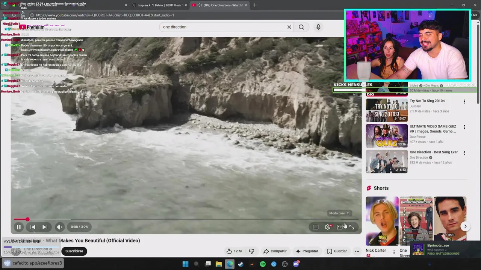The width and height of the screenshot is (481, 270).
Task: Subscribe using the Suscribirse button
Action: pos(74,251)
